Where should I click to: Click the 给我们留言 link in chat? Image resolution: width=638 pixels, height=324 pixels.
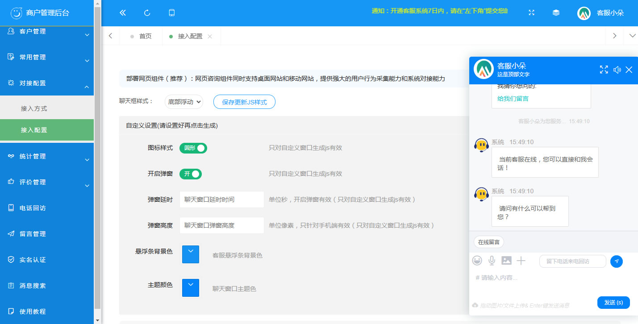[x=513, y=99]
